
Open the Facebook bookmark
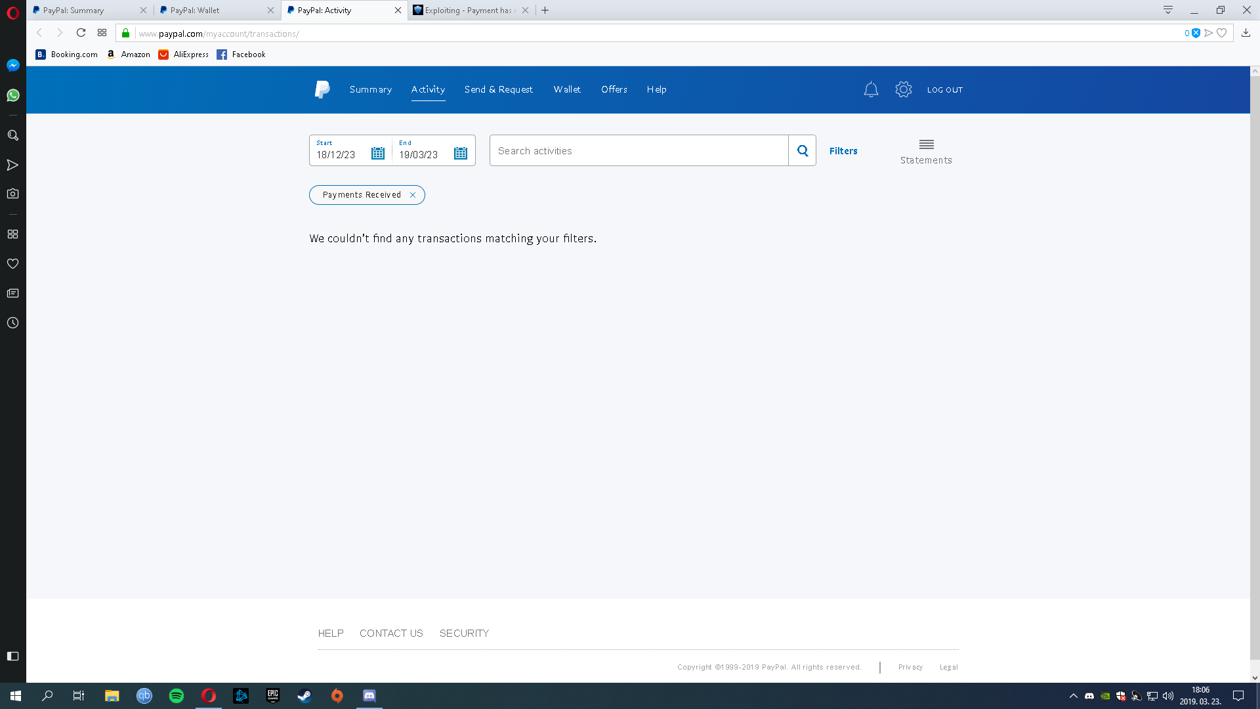(241, 54)
